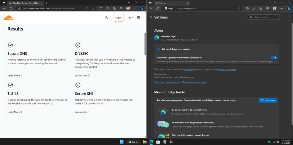Open Browser essentials in Cloudflare window
Screen dimensions: 293x145
tap(121, 8)
